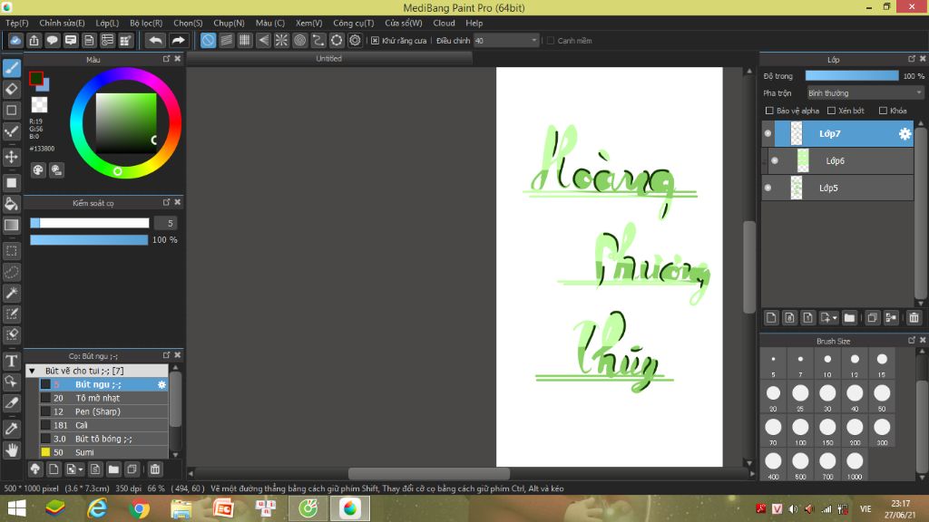This screenshot has width=929, height=522.
Task: Select the rectangular Selection tool
Action: [x=12, y=251]
